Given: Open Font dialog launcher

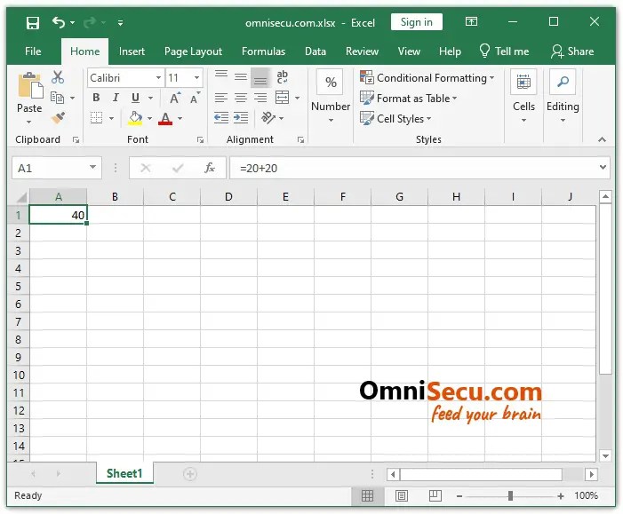Looking at the screenshot, I should click(x=200, y=139).
